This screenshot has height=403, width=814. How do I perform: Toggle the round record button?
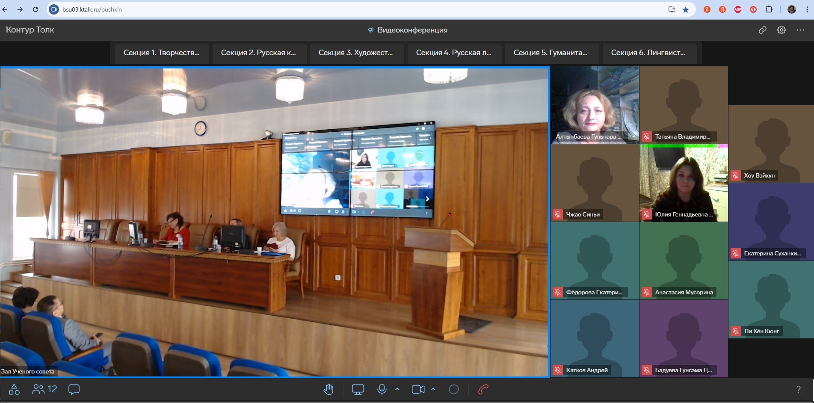(454, 389)
